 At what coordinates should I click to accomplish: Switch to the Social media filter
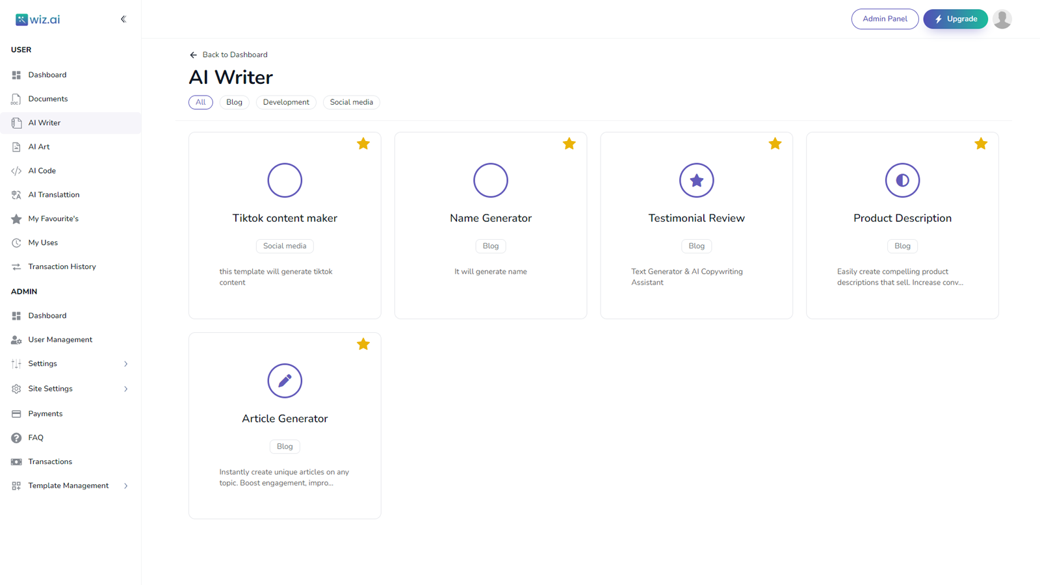click(351, 102)
